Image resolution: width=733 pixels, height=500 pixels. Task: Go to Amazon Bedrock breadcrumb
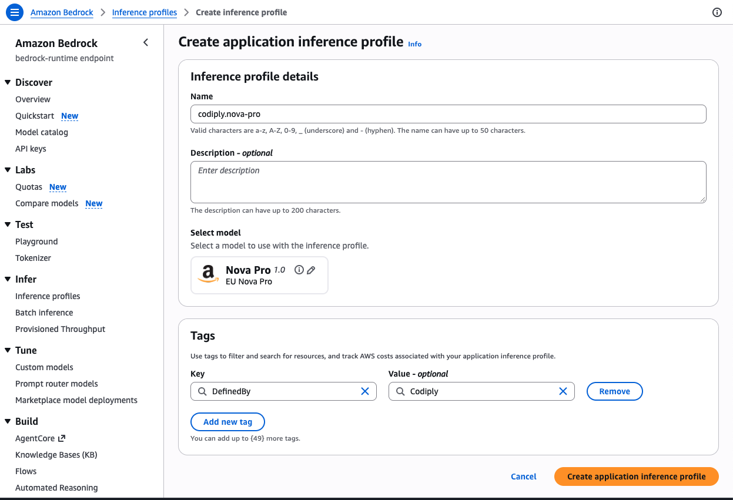point(62,12)
